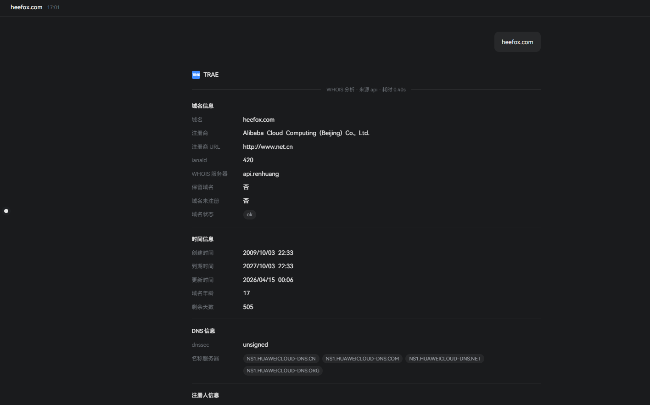Screen dimensions: 650x405
Task: Open the http://www.net.cn registrar URL
Action: 268,147
